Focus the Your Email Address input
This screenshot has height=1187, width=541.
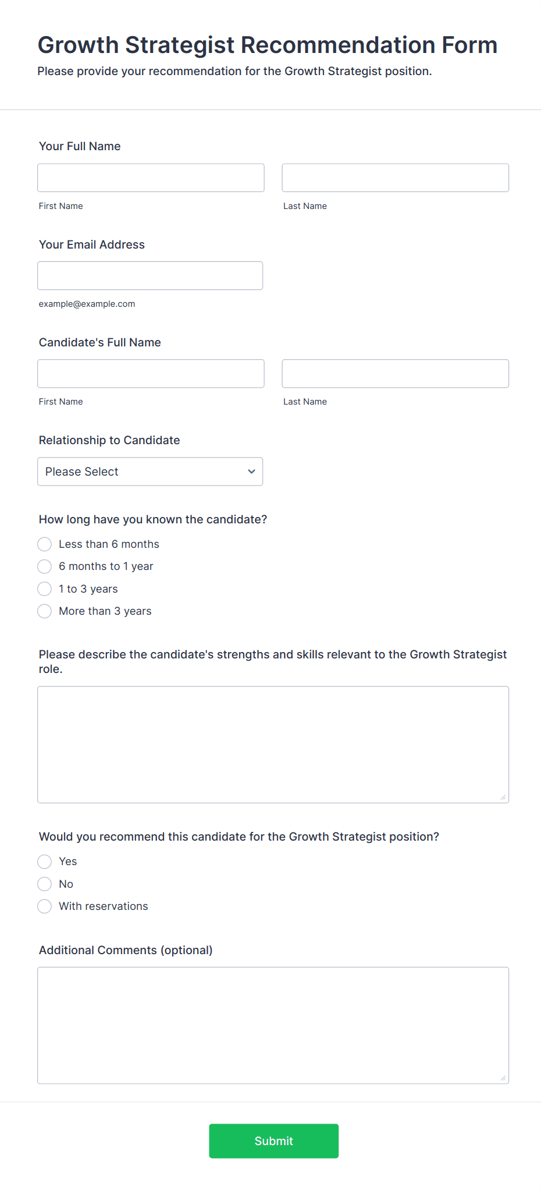150,275
